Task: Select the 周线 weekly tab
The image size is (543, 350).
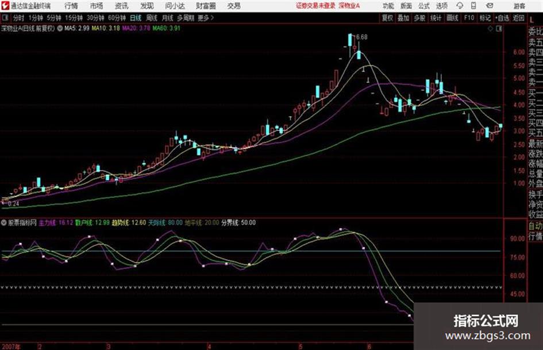Action: 152,18
